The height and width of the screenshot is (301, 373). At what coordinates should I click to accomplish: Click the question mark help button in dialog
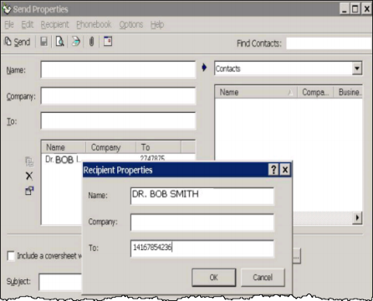coord(273,170)
